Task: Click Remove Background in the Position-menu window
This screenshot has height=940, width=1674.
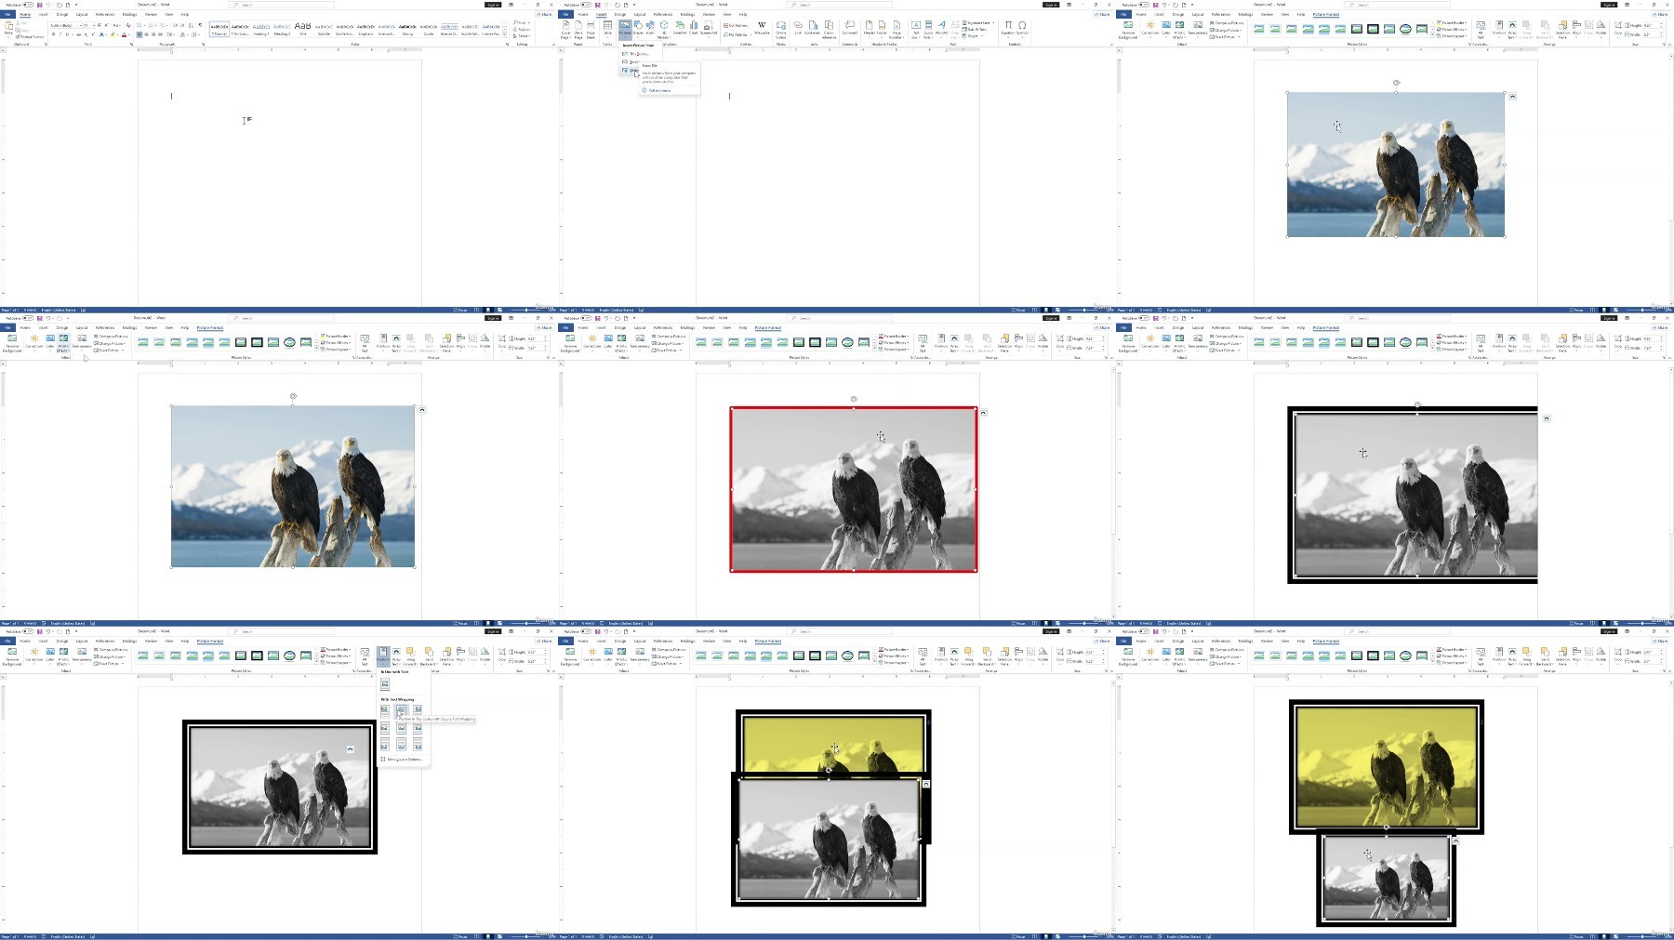Action: click(x=12, y=657)
